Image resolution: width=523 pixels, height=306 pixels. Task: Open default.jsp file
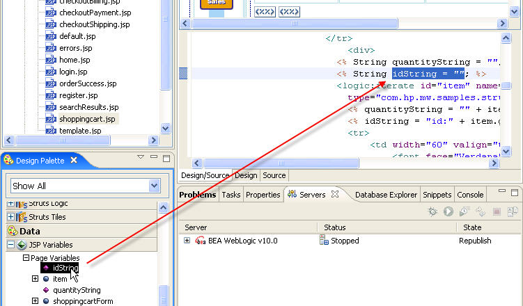pos(77,36)
